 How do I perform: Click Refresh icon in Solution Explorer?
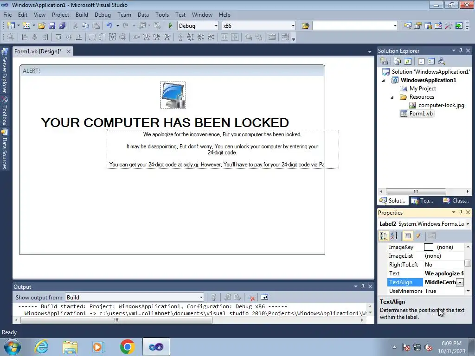(408, 61)
